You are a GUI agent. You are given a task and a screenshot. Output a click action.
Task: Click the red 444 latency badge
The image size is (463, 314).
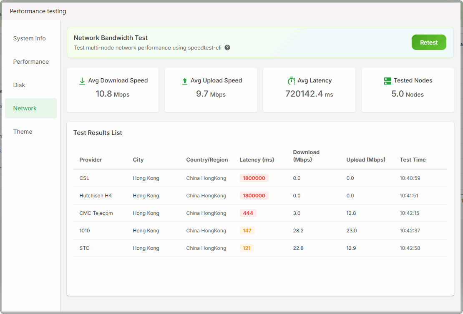[248, 213]
